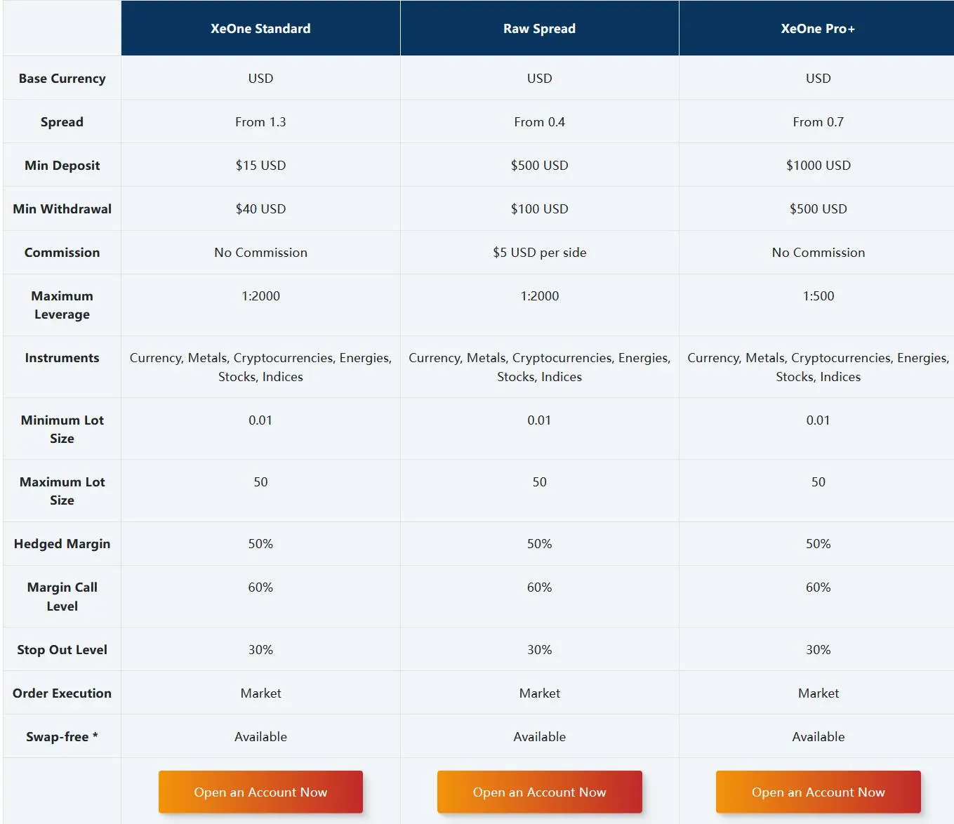Select the Min Withdrawal row label
The height and width of the screenshot is (824, 954).
(x=62, y=209)
